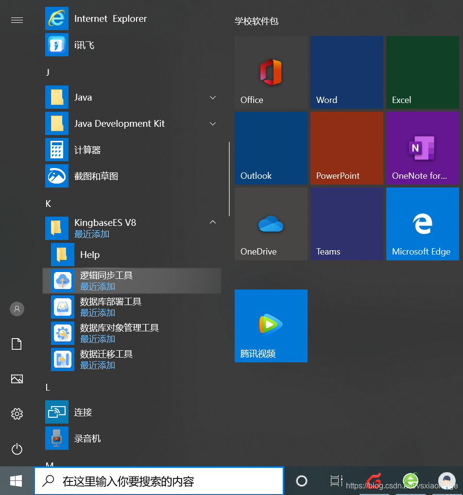Screen dimensions: 463x495
Task: Open Internet Explorer from app list
Action: (x=132, y=18)
